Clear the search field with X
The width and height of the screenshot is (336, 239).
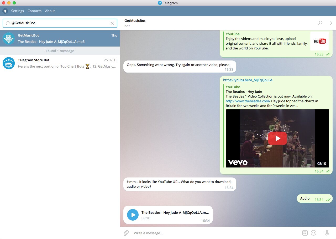coord(112,23)
